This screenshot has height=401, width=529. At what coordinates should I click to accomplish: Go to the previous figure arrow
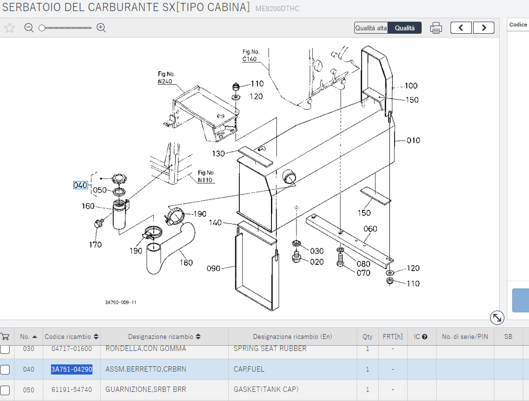click(461, 28)
